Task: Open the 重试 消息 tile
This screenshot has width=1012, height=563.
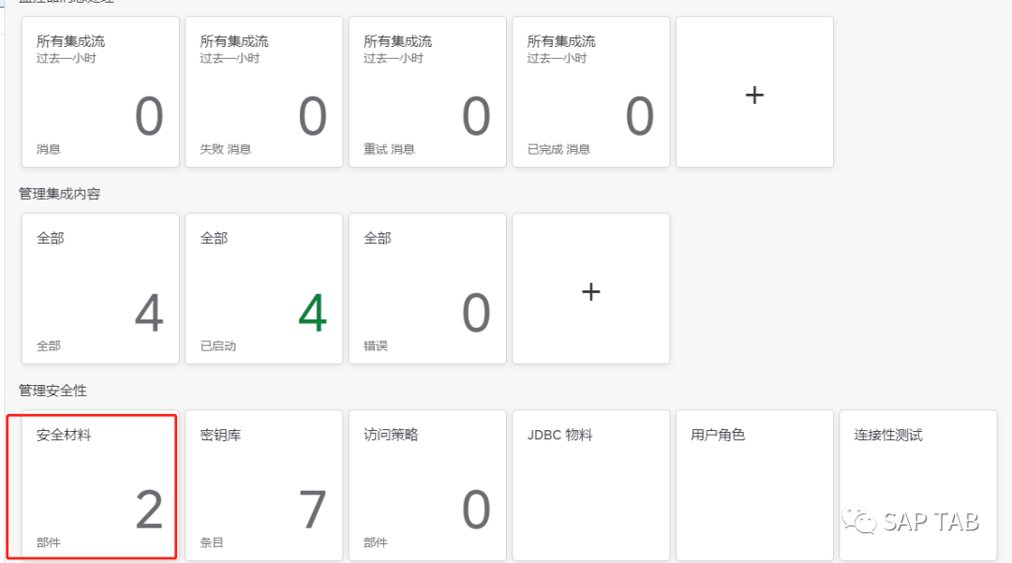Action: [x=427, y=92]
